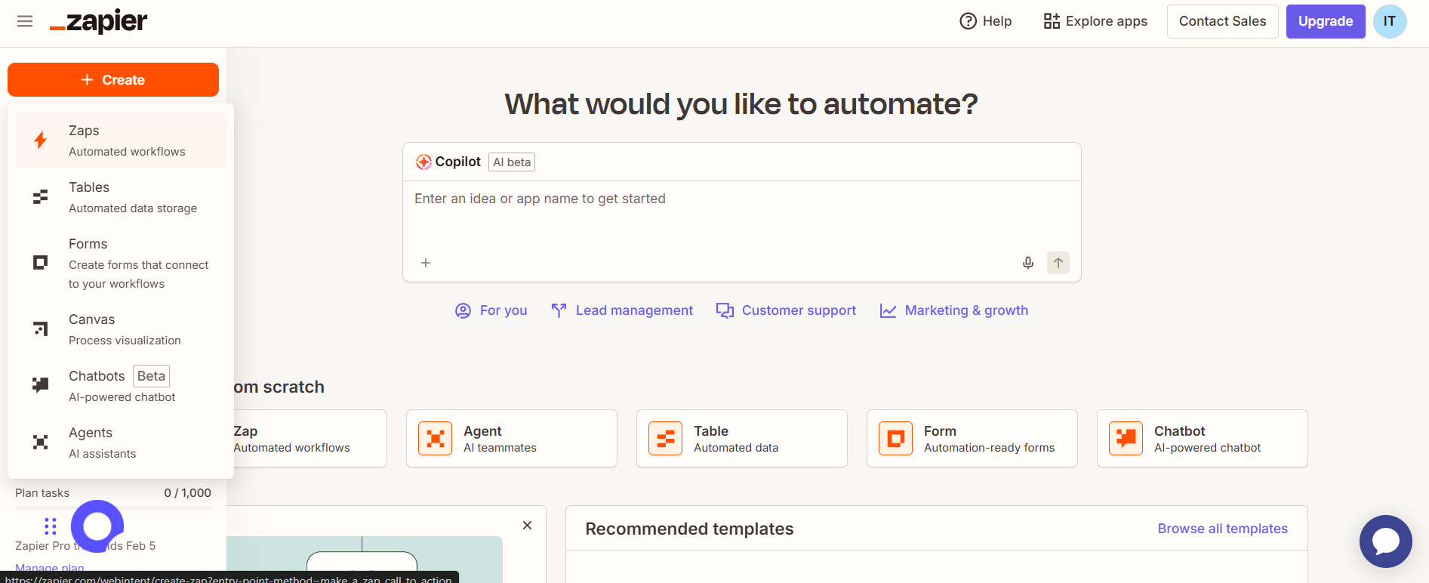
Task: Click the Canvas icon in menu
Action: click(x=41, y=329)
